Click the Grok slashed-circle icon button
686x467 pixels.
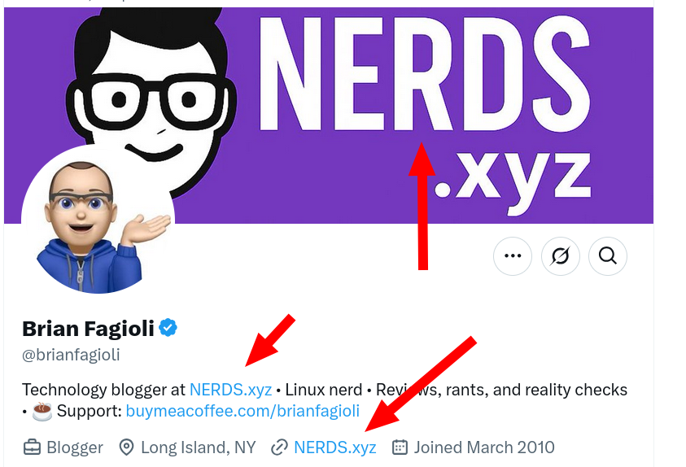pyautogui.click(x=560, y=255)
